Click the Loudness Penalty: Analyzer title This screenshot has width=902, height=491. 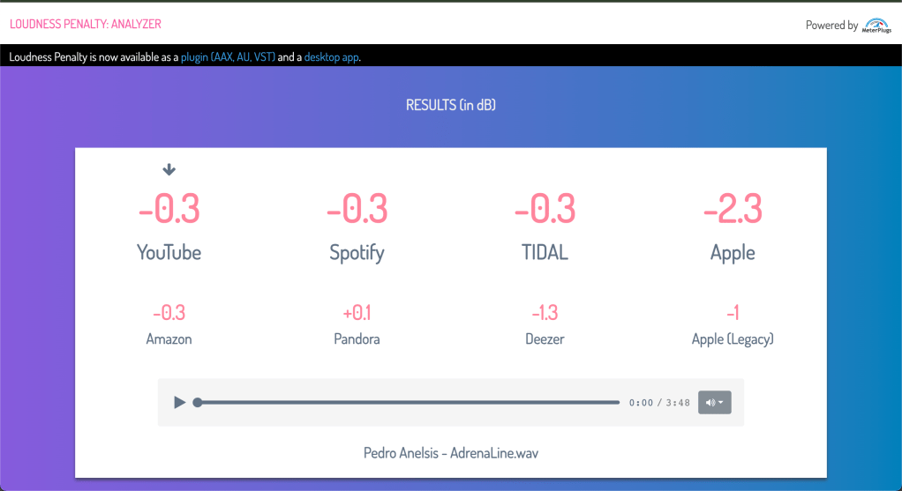coord(86,25)
